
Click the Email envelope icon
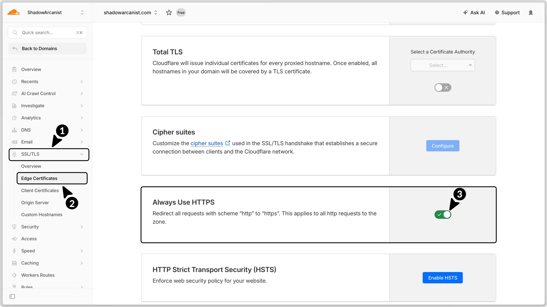point(14,142)
